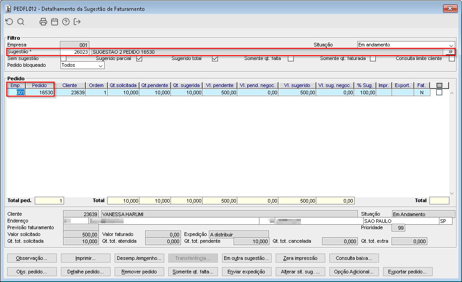This screenshot has height=282, width=462.
Task: Click the Remover pedido button
Action: [139, 272]
